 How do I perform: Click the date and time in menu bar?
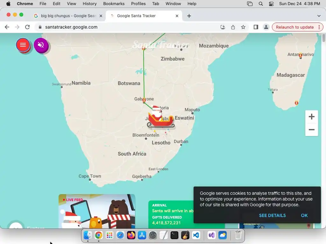(x=299, y=3)
